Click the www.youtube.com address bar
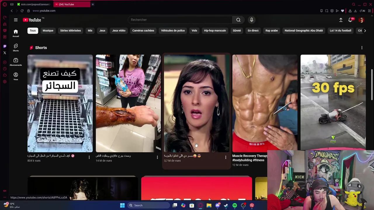The height and width of the screenshot is (210, 374). point(44,11)
